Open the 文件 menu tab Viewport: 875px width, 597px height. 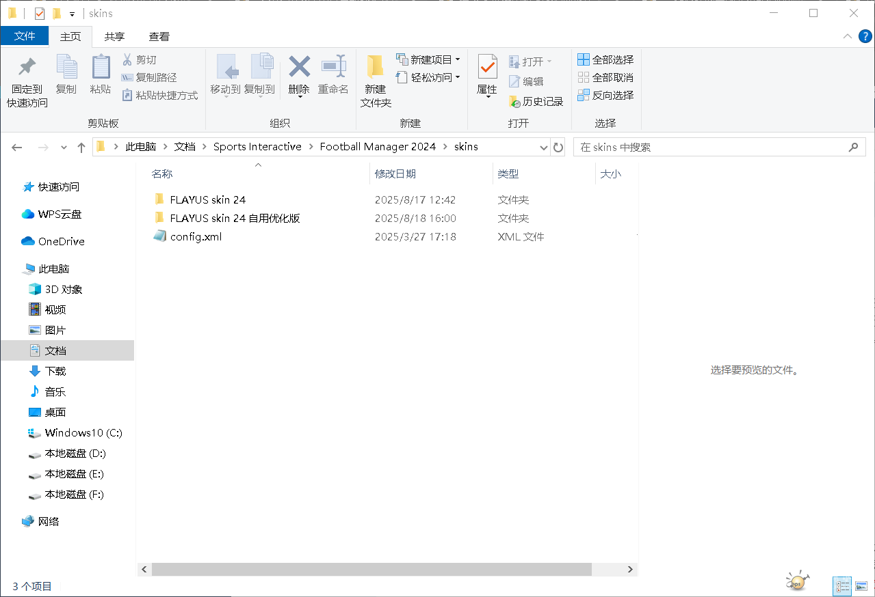click(x=25, y=36)
